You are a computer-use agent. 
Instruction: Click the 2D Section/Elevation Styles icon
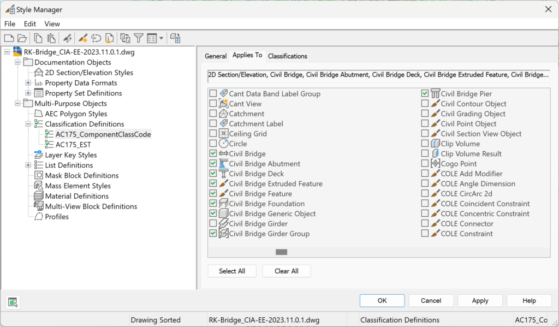pos(39,73)
